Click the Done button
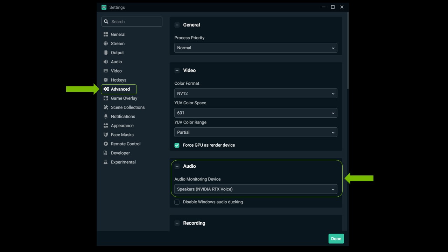Viewport: 448px width, 252px height. pyautogui.click(x=336, y=239)
